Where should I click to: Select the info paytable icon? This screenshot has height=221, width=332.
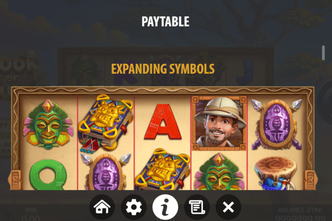(165, 207)
